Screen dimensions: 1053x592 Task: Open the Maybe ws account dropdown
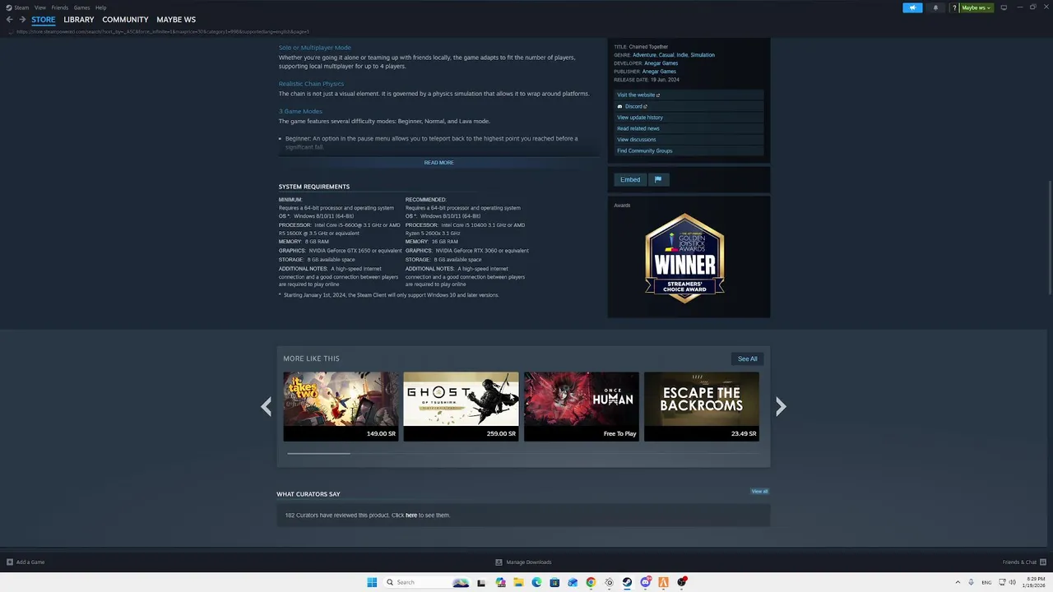click(976, 7)
